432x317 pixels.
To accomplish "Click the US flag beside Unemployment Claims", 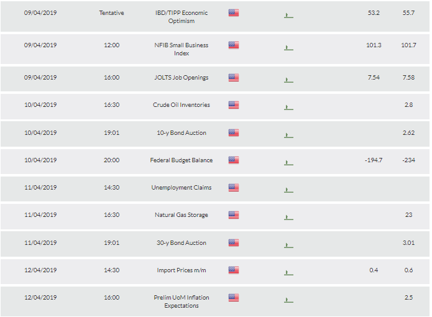I will tap(234, 188).
